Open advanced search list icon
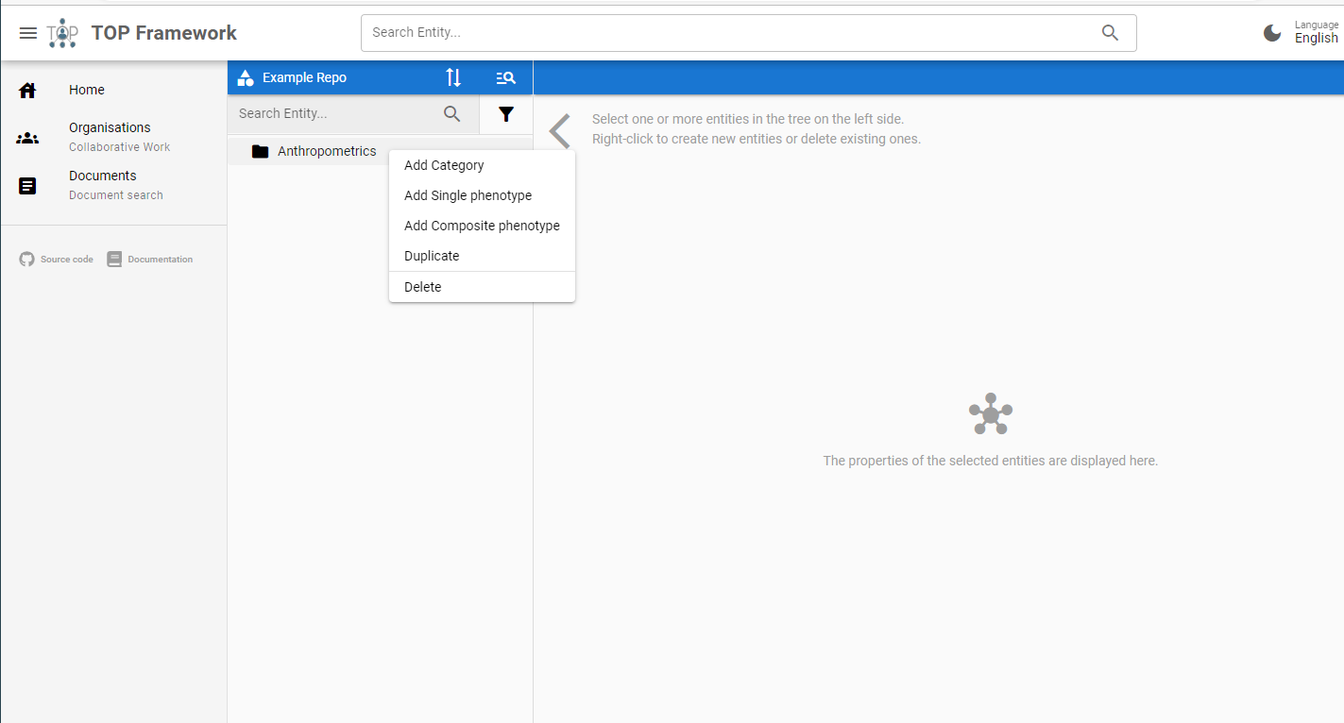The height and width of the screenshot is (723, 1344). point(505,77)
